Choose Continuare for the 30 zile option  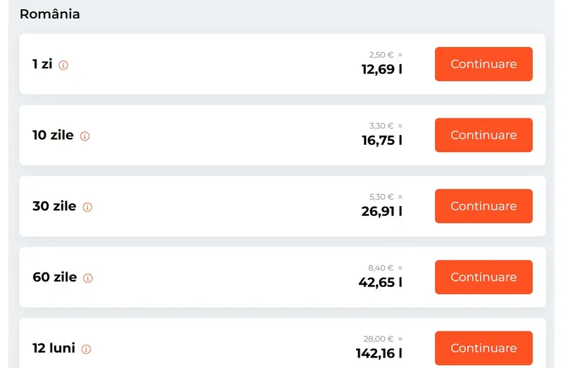[483, 206]
